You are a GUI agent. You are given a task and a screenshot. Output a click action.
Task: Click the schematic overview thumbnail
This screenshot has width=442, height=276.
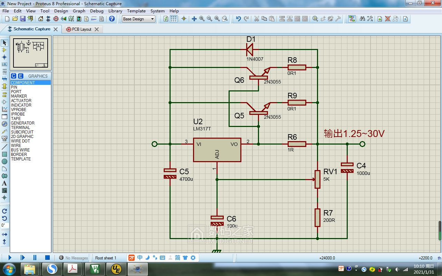(30, 53)
